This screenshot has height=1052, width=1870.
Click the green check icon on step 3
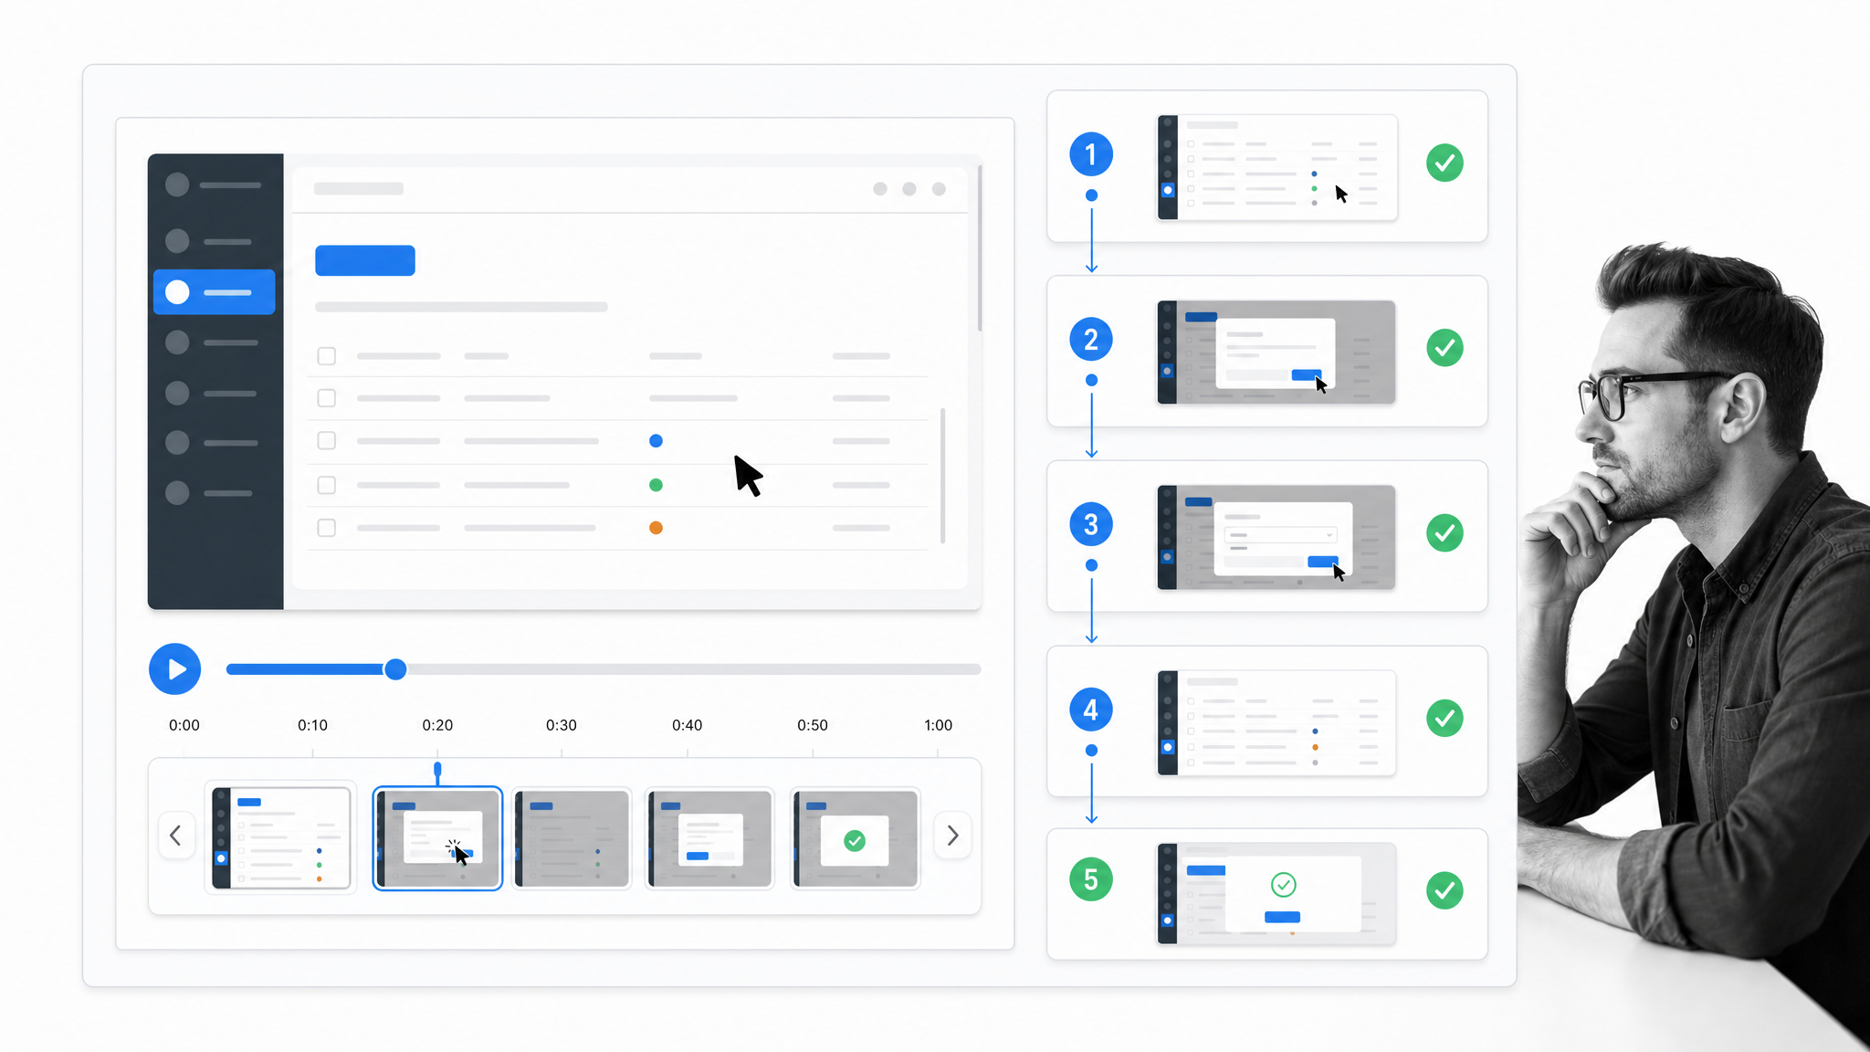tap(1445, 532)
